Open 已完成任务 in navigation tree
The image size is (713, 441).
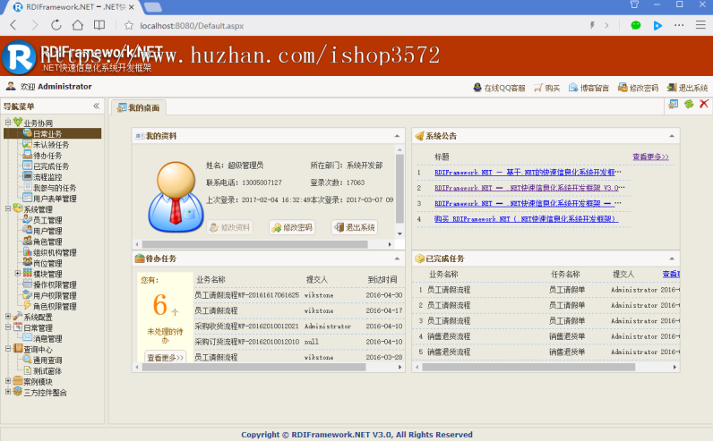coord(51,166)
